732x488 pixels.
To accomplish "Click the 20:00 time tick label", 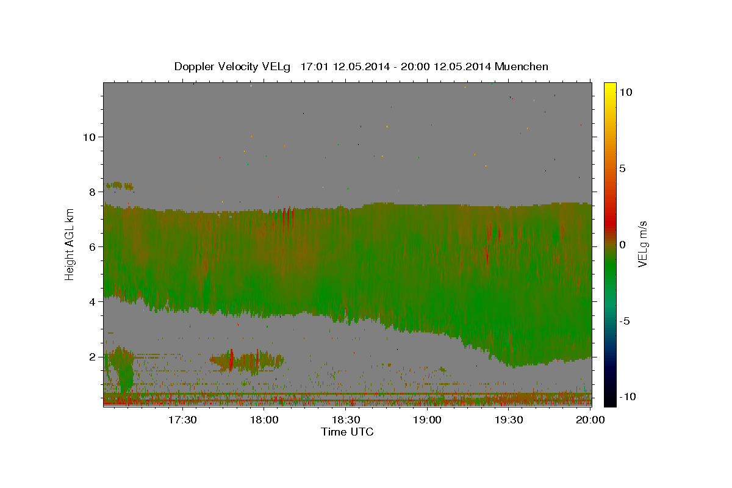I will pos(590,420).
